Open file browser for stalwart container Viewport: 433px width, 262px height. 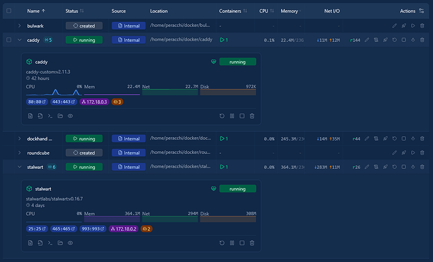(60, 243)
